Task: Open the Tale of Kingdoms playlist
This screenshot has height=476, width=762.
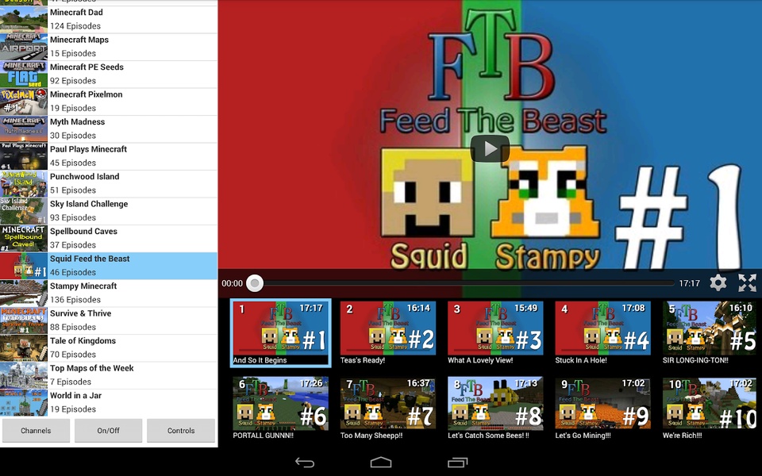Action: 109,347
